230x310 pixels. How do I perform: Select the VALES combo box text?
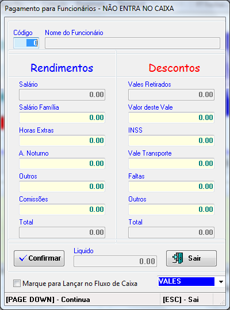click(186, 281)
